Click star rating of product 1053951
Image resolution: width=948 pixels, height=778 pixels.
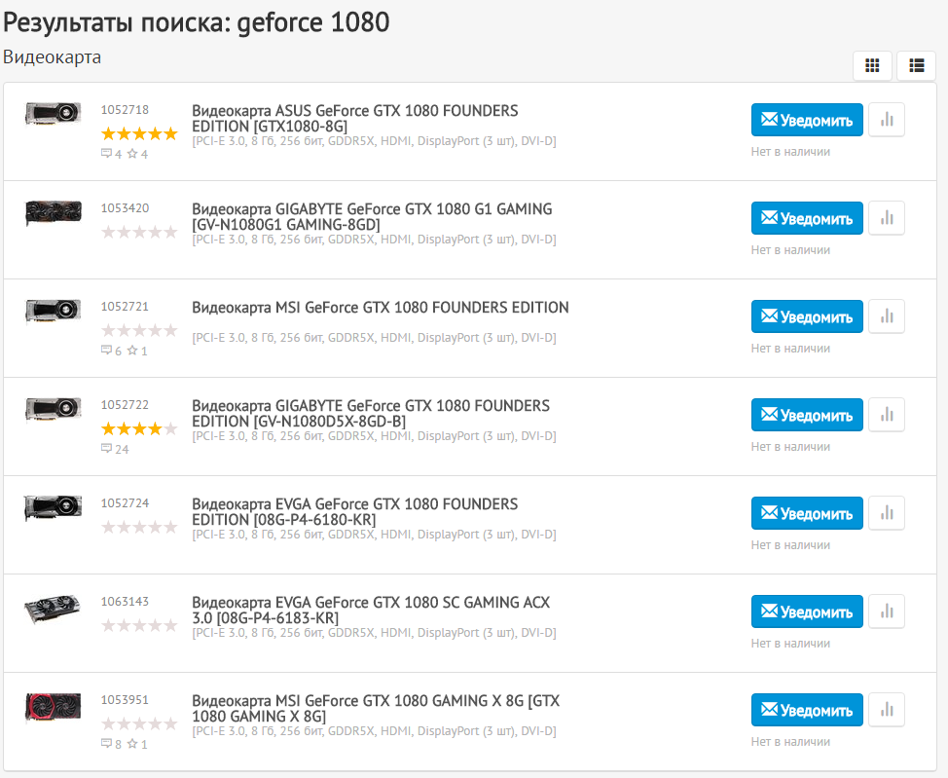(139, 723)
